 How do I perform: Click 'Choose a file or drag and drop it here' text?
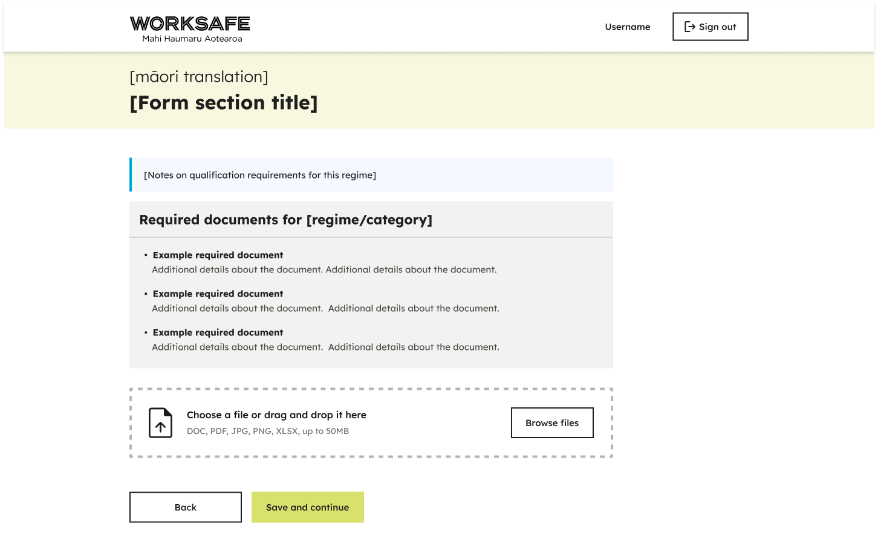tap(276, 415)
